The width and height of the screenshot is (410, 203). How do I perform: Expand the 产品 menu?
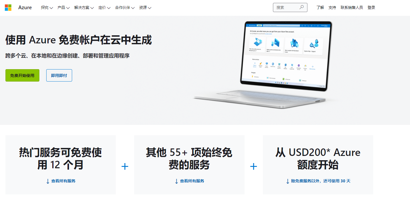click(x=63, y=8)
